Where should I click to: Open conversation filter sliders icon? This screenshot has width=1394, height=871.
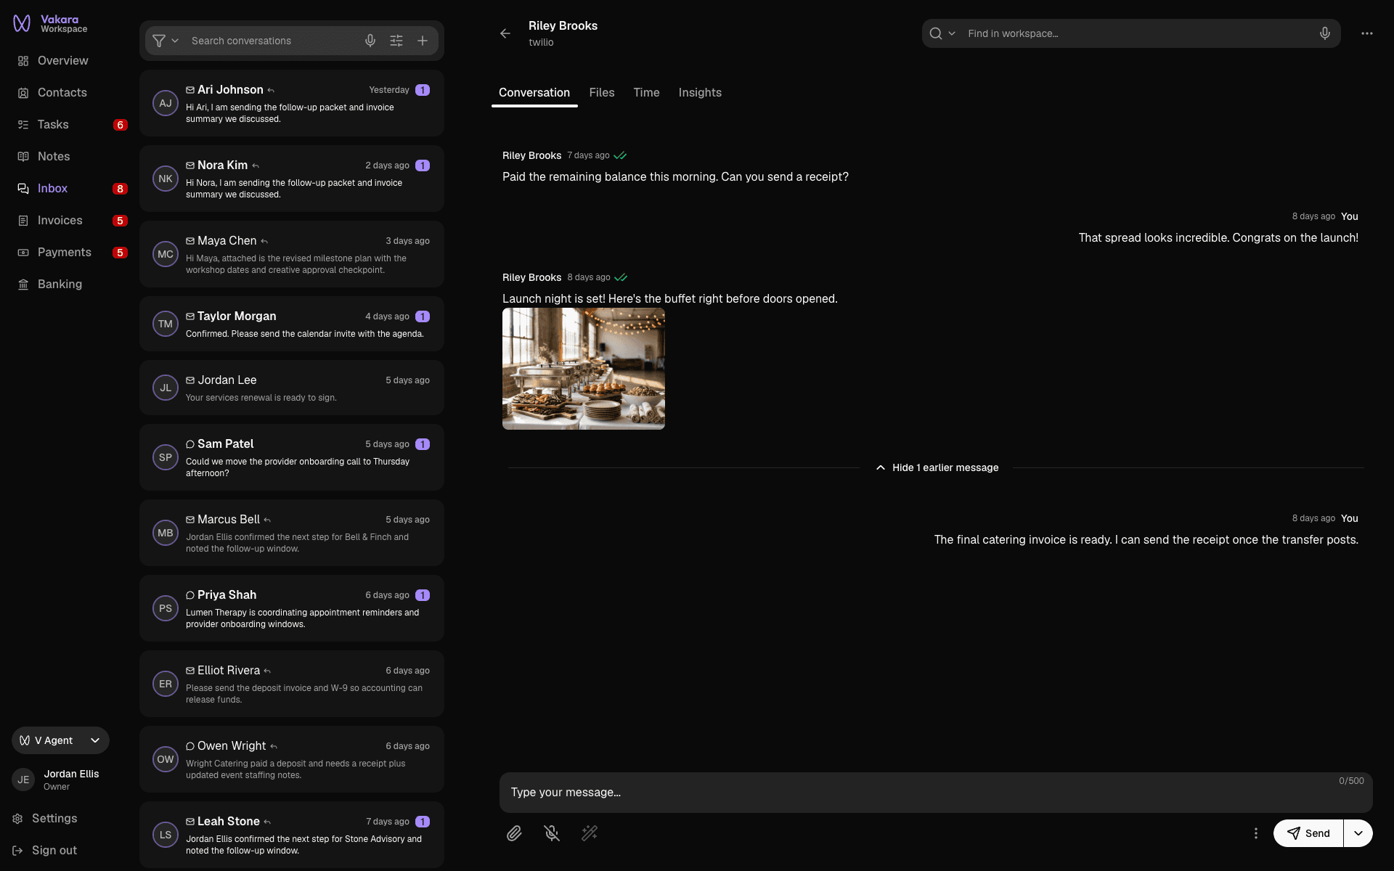(x=396, y=41)
